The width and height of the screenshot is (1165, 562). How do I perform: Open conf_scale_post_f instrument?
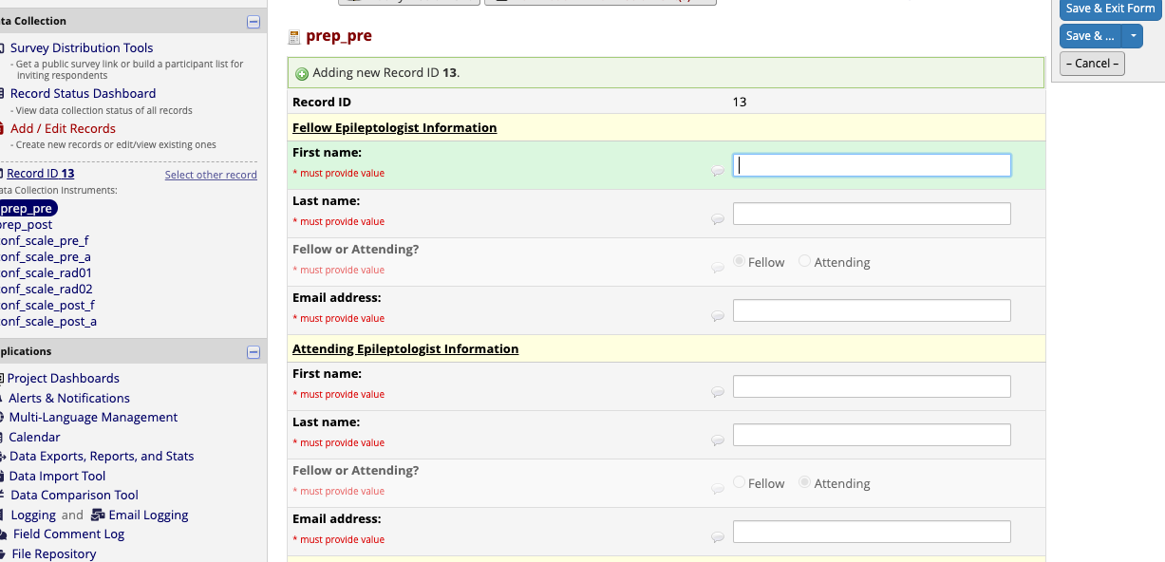coord(47,306)
